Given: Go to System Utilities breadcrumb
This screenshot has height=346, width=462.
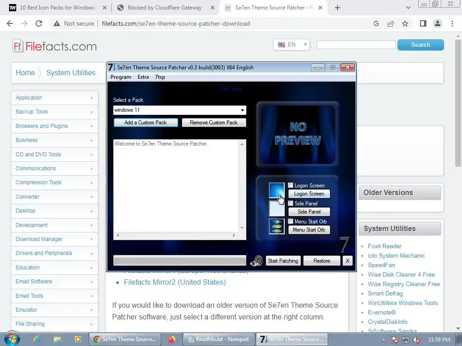Looking at the screenshot, I should coord(71,73).
